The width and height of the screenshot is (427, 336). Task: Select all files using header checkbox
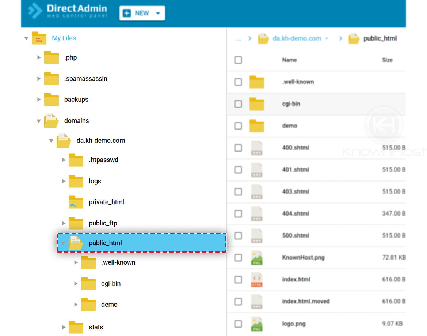238,60
